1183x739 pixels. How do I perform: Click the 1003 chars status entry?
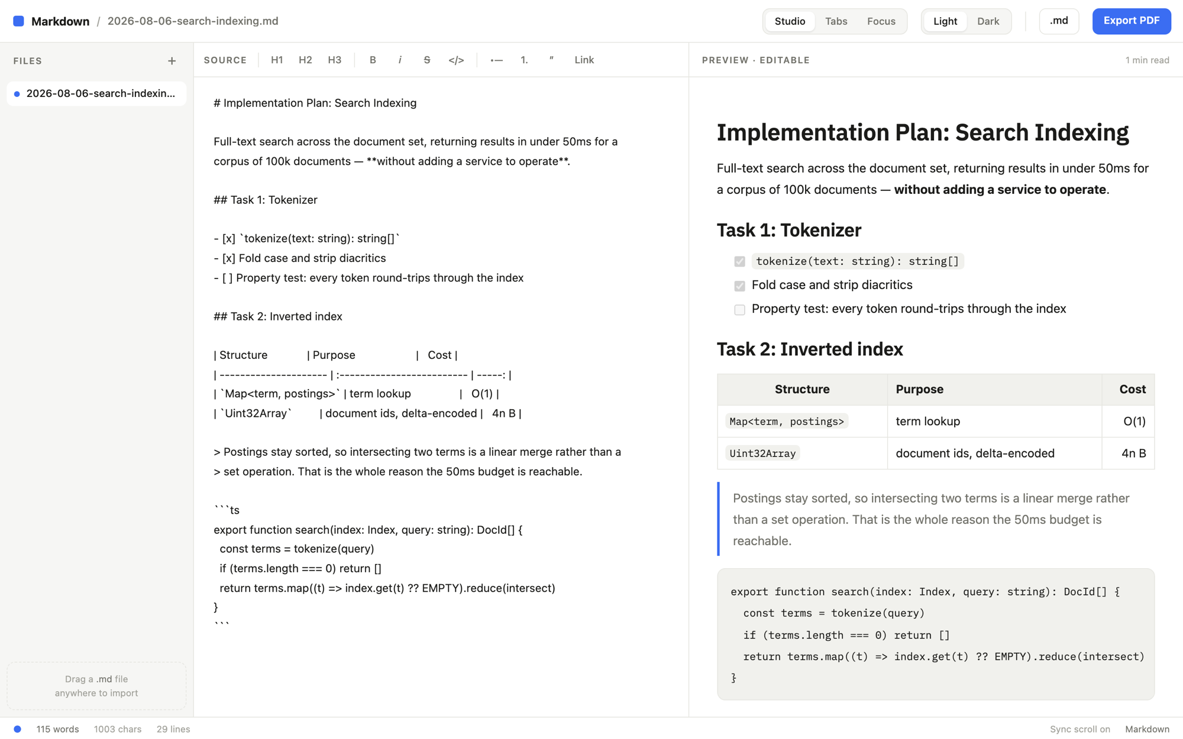(x=118, y=729)
